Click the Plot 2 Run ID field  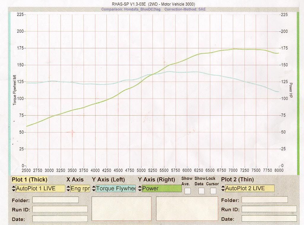pyautogui.click(x=269, y=209)
